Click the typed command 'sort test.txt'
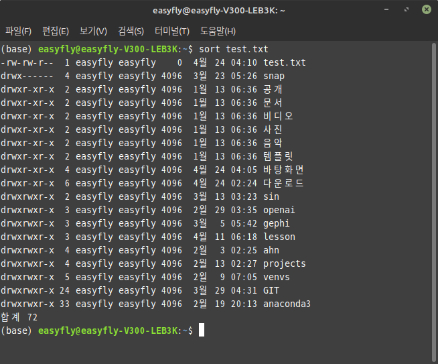The width and height of the screenshot is (438, 364). click(x=234, y=49)
